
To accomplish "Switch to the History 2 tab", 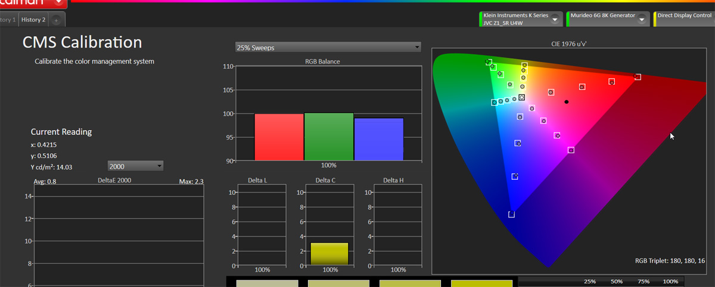I will pyautogui.click(x=33, y=20).
